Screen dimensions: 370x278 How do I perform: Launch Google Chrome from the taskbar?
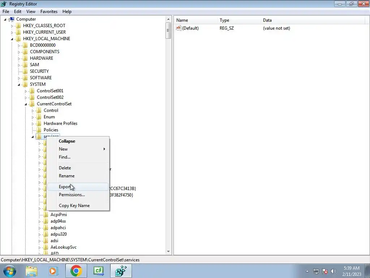click(76, 271)
